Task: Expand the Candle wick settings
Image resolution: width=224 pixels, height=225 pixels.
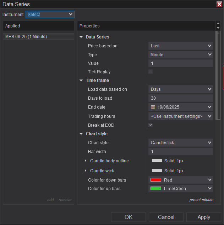Action: (x=86, y=171)
